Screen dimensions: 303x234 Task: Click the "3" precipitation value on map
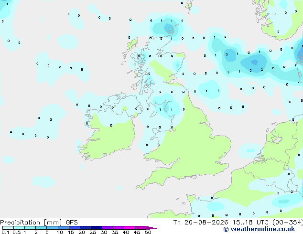tap(227, 54)
